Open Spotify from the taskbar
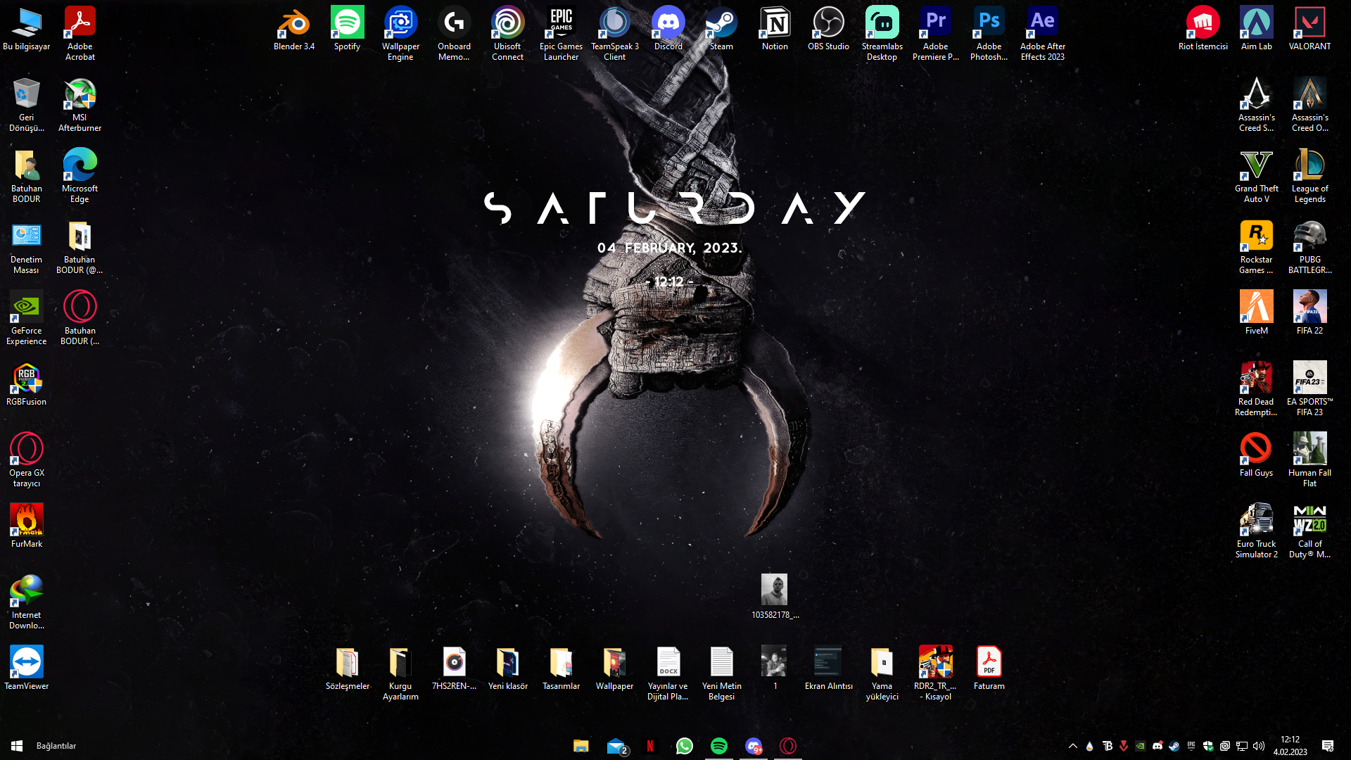1351x760 pixels. pyautogui.click(x=719, y=746)
